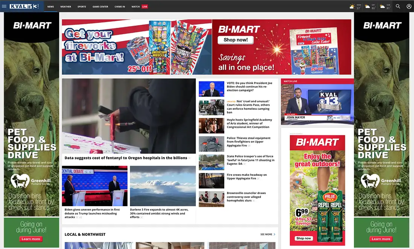Click thumbnail for Grants Pass ruling story
414x249 pixels.
pyautogui.click(x=212, y=107)
